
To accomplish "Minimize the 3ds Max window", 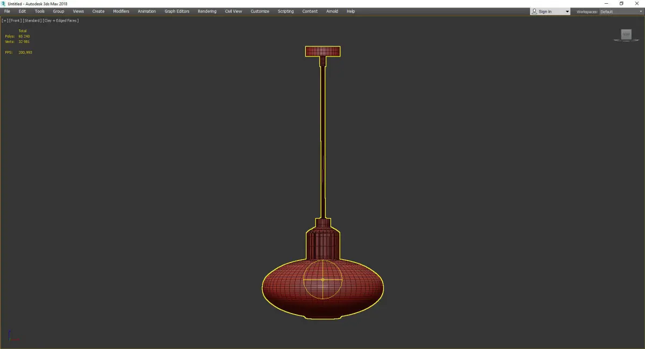I will (x=606, y=4).
